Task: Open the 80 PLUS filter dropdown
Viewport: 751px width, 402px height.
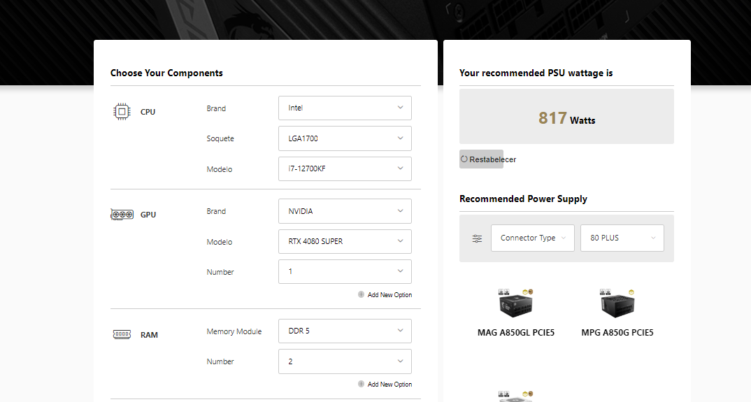Action: tap(622, 238)
